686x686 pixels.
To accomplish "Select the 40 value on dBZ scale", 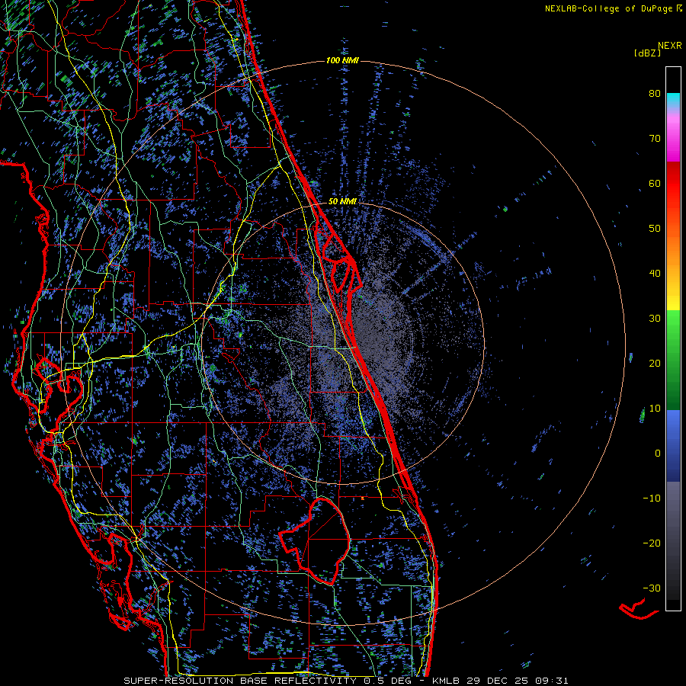I will (x=655, y=274).
